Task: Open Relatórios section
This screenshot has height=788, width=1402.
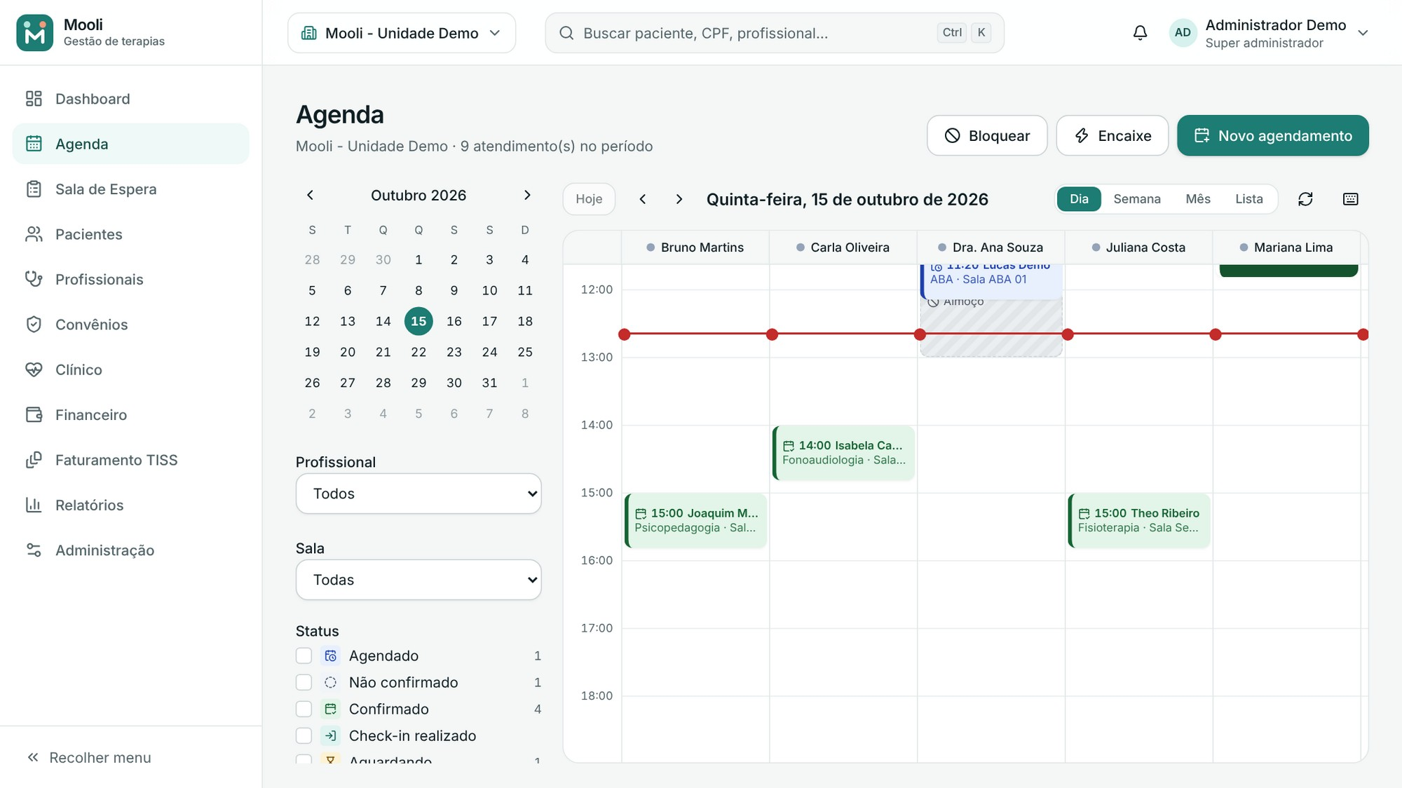Action: coord(131,505)
